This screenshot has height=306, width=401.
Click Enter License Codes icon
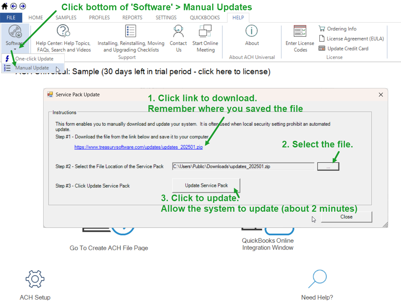click(x=300, y=31)
